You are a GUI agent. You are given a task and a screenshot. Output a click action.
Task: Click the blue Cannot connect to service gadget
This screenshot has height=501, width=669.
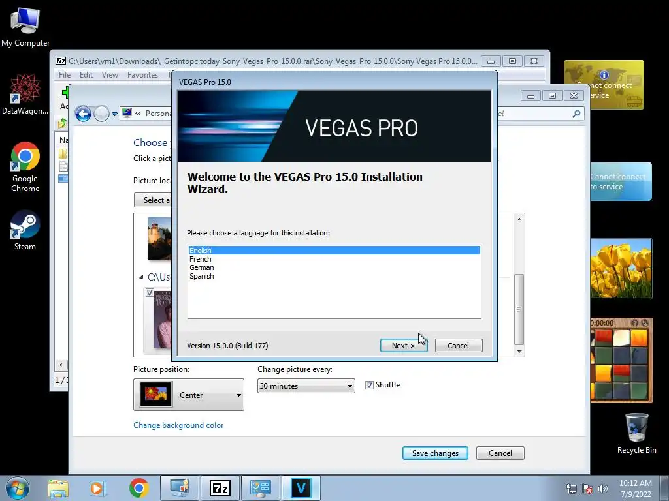coord(621,181)
